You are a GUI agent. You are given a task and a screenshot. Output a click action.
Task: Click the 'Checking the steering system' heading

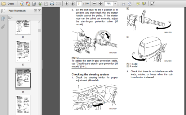(x=90, y=75)
